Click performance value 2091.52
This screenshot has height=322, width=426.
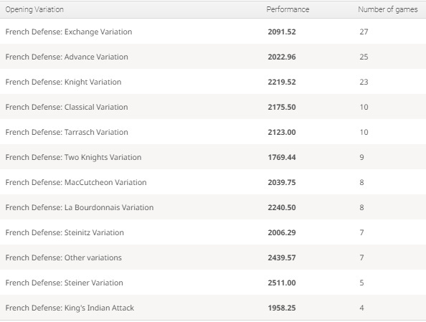pyautogui.click(x=282, y=32)
